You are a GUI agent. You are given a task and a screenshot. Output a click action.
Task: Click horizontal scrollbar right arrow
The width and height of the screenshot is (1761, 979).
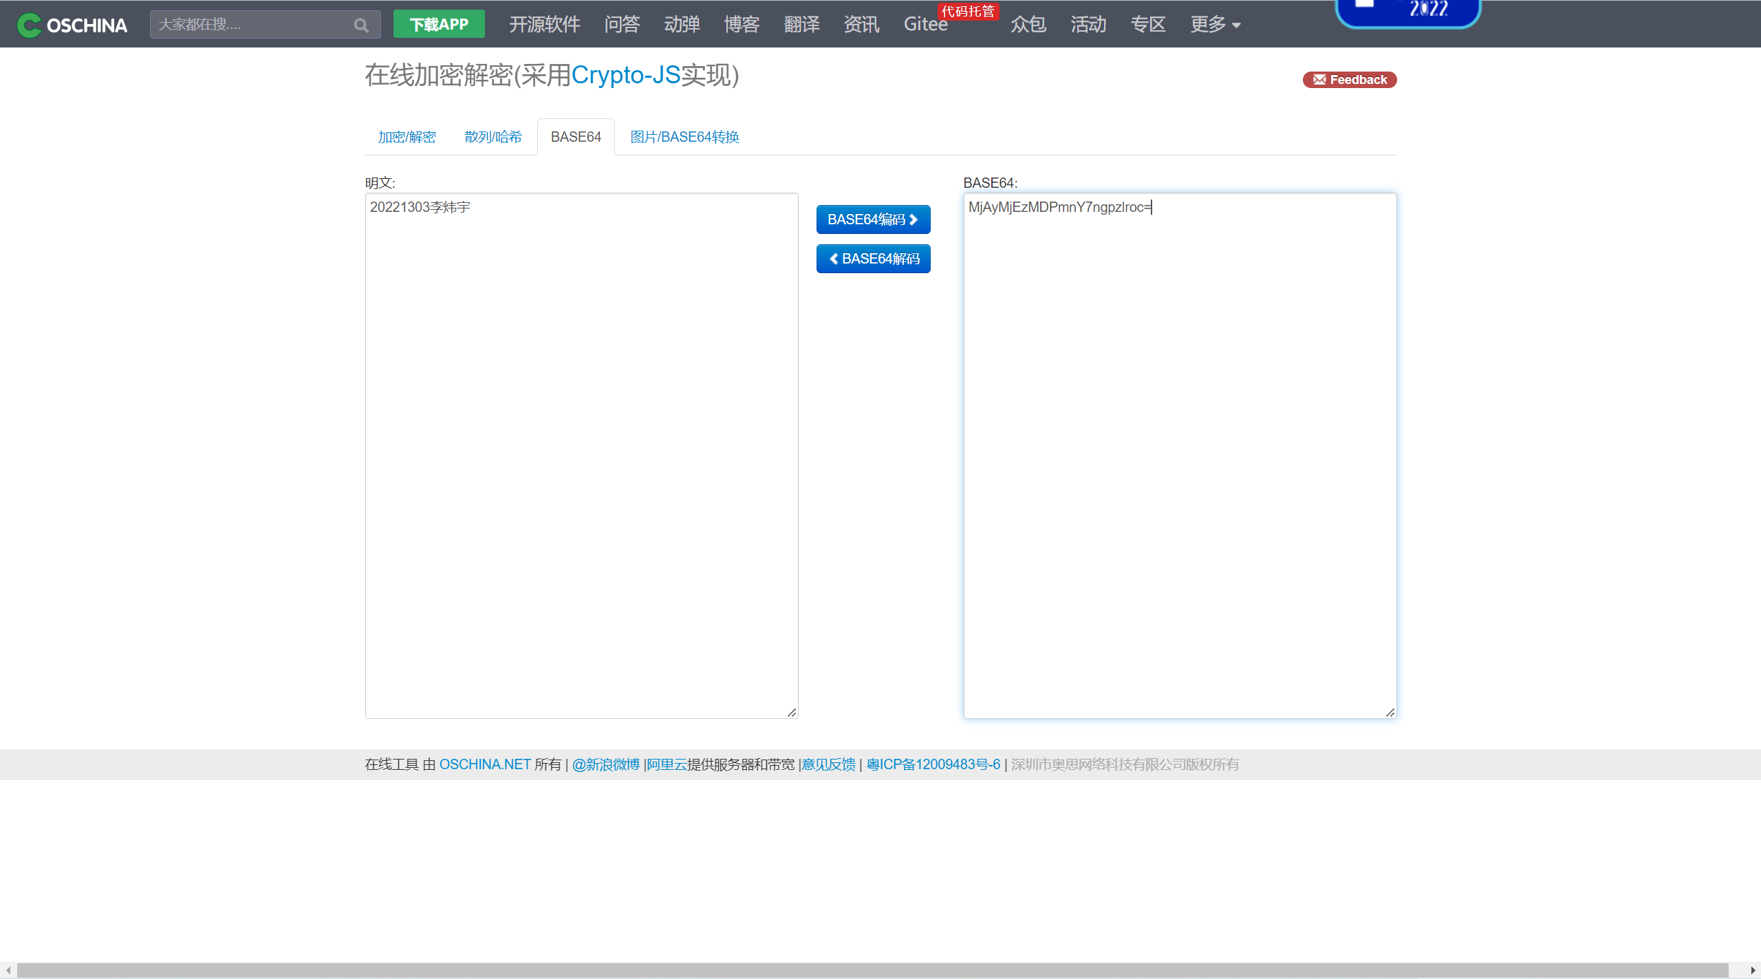click(1753, 970)
